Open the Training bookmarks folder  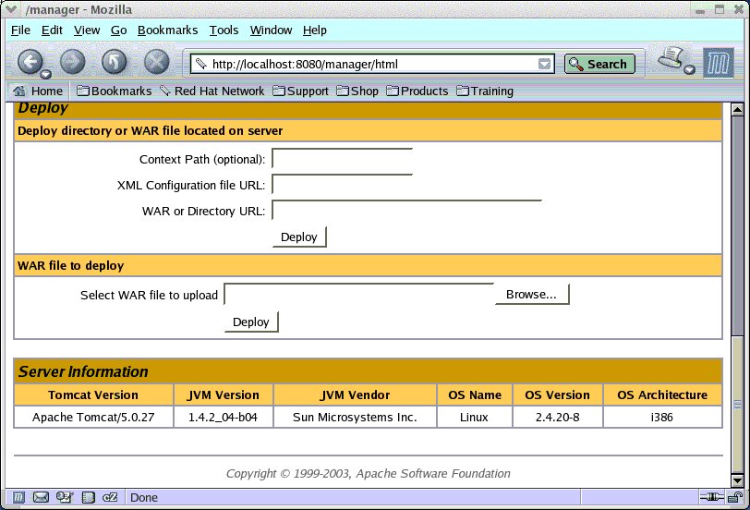pyautogui.click(x=485, y=91)
